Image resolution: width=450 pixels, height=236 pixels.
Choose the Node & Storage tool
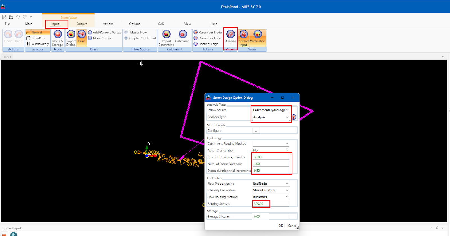point(58,38)
